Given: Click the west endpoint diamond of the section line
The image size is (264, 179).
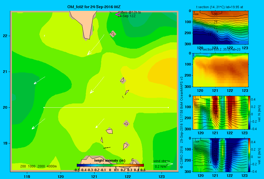Looking at the screenshot, I should coord(44,107).
